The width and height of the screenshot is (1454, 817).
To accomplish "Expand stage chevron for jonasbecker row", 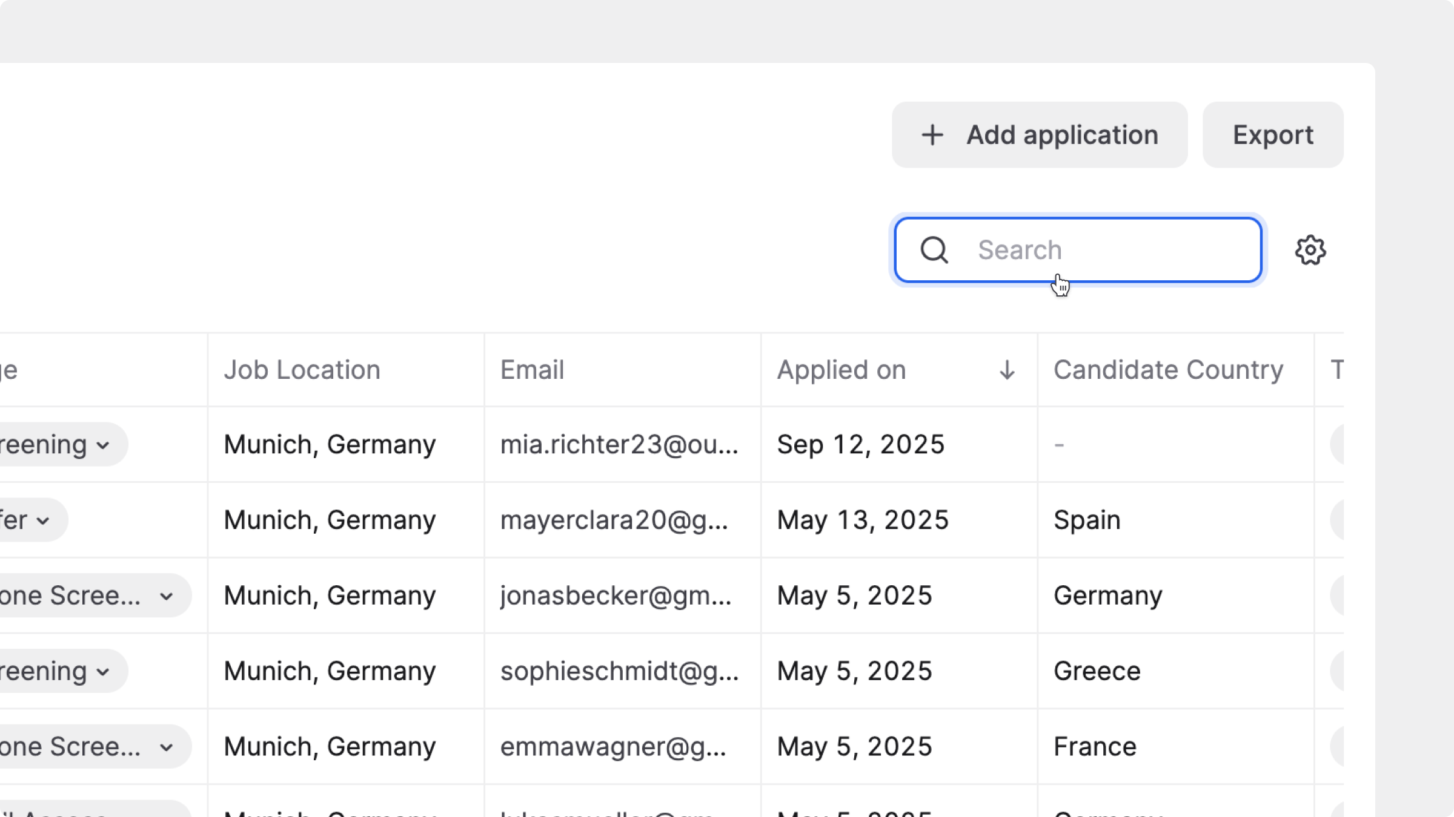I will 166,596.
